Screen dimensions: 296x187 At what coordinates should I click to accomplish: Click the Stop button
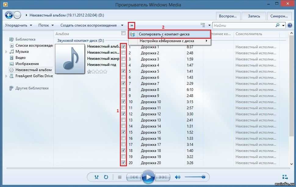pos(120,177)
